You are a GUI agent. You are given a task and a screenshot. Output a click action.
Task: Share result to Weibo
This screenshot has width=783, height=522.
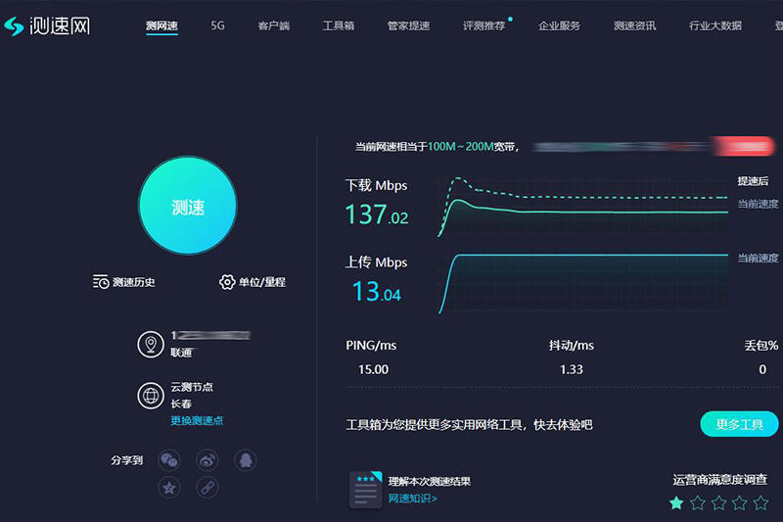click(207, 459)
